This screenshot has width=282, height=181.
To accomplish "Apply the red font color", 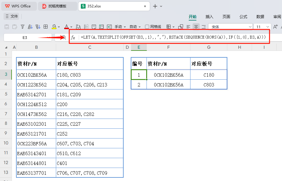I will coord(66,27).
